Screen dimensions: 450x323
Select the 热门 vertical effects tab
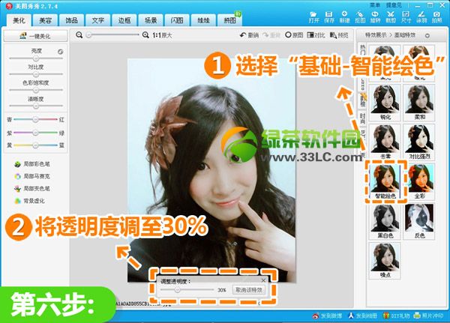362,50
